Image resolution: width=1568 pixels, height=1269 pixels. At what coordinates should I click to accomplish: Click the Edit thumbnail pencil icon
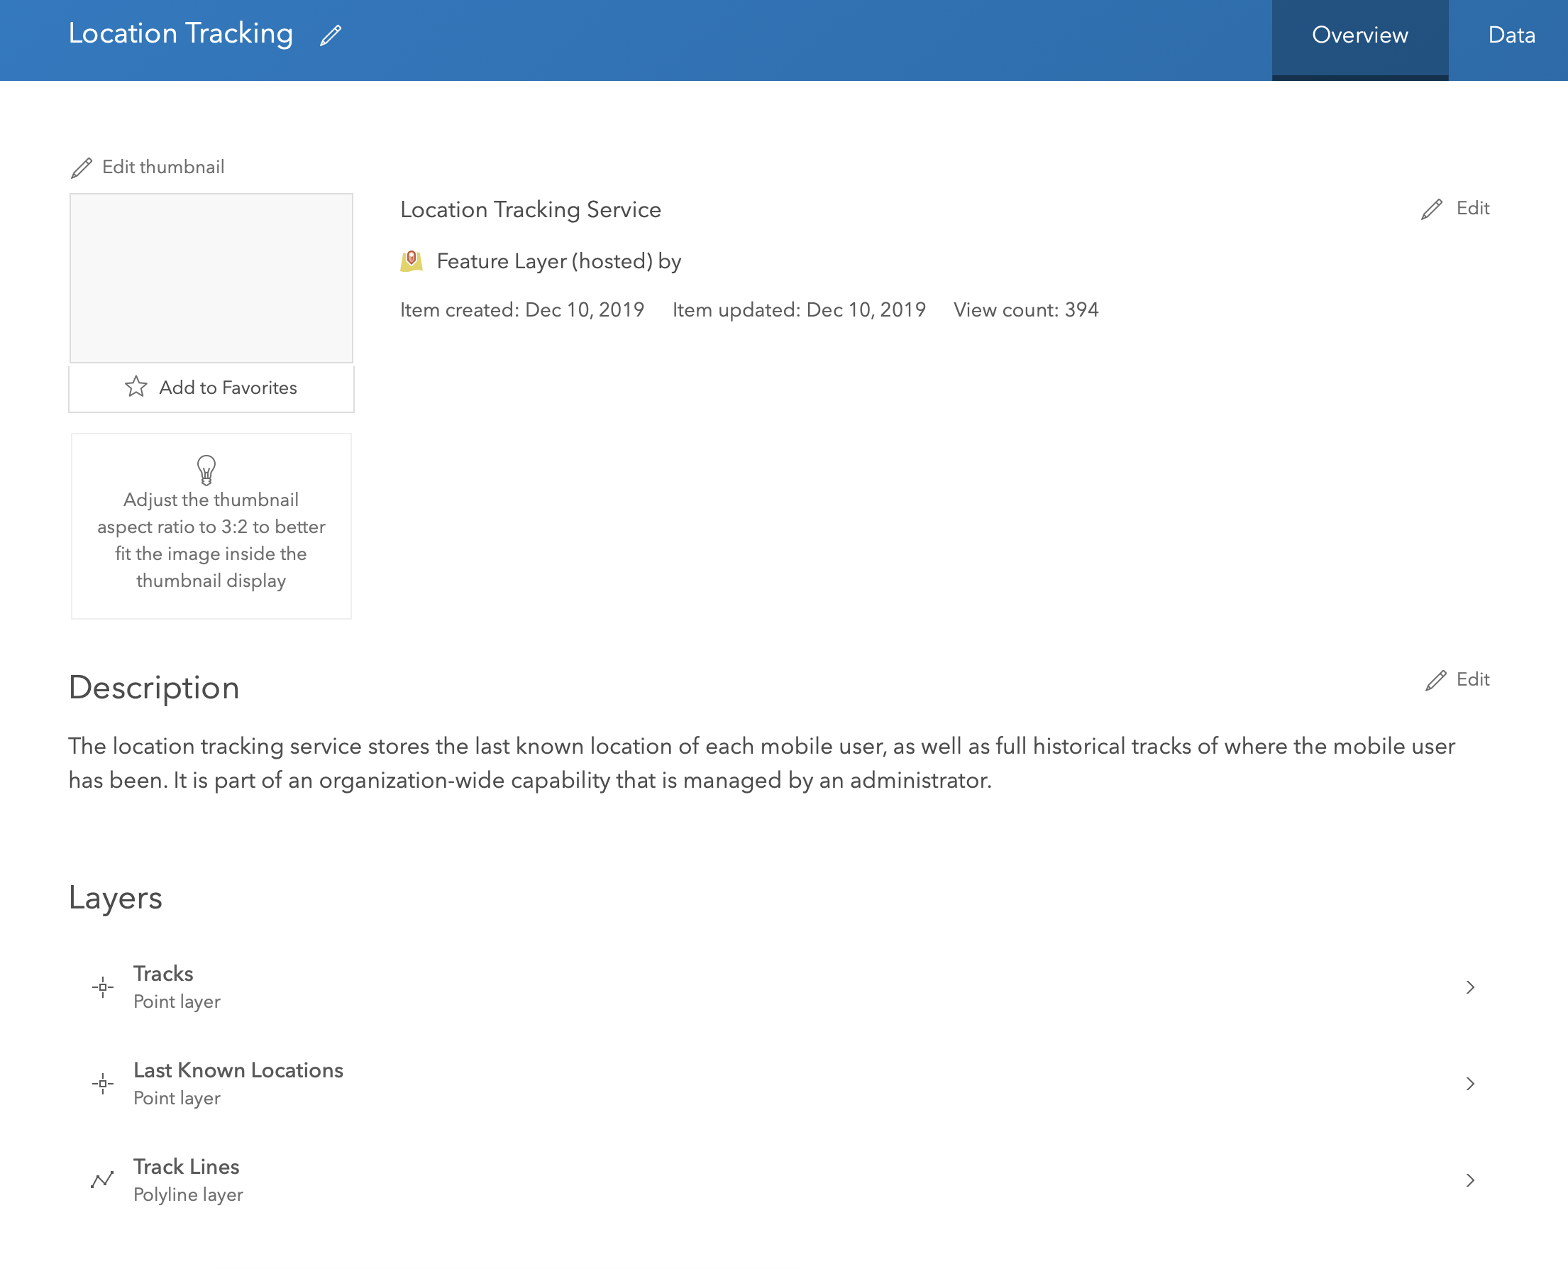click(x=82, y=167)
